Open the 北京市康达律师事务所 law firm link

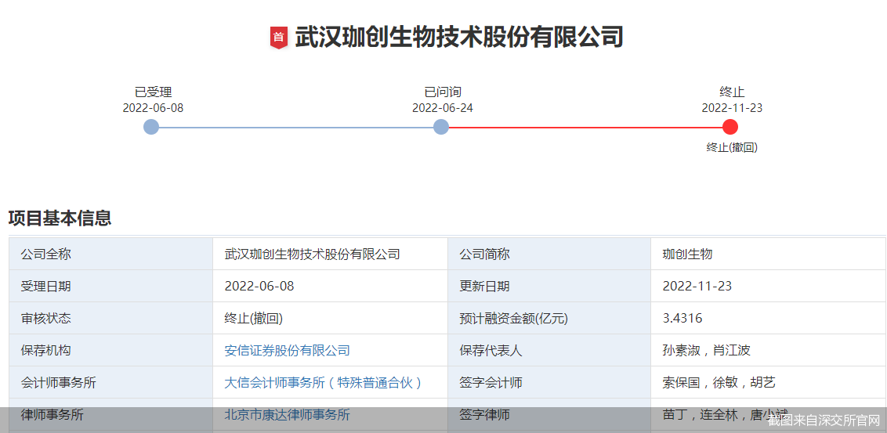click(287, 415)
